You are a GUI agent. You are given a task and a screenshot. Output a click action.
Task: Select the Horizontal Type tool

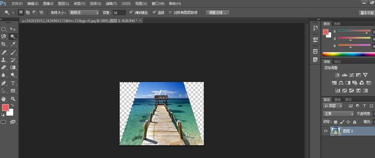[13, 83]
